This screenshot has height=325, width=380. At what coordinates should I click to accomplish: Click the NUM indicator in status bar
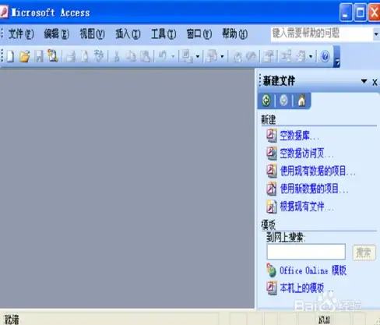coord(324,320)
